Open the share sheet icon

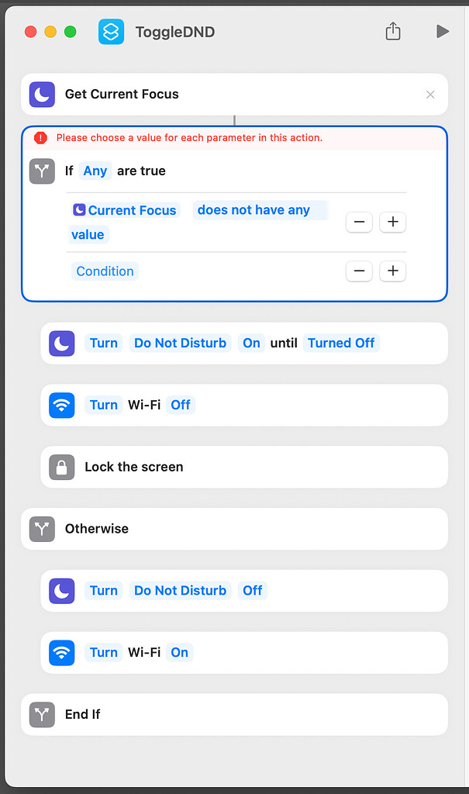pyautogui.click(x=393, y=32)
